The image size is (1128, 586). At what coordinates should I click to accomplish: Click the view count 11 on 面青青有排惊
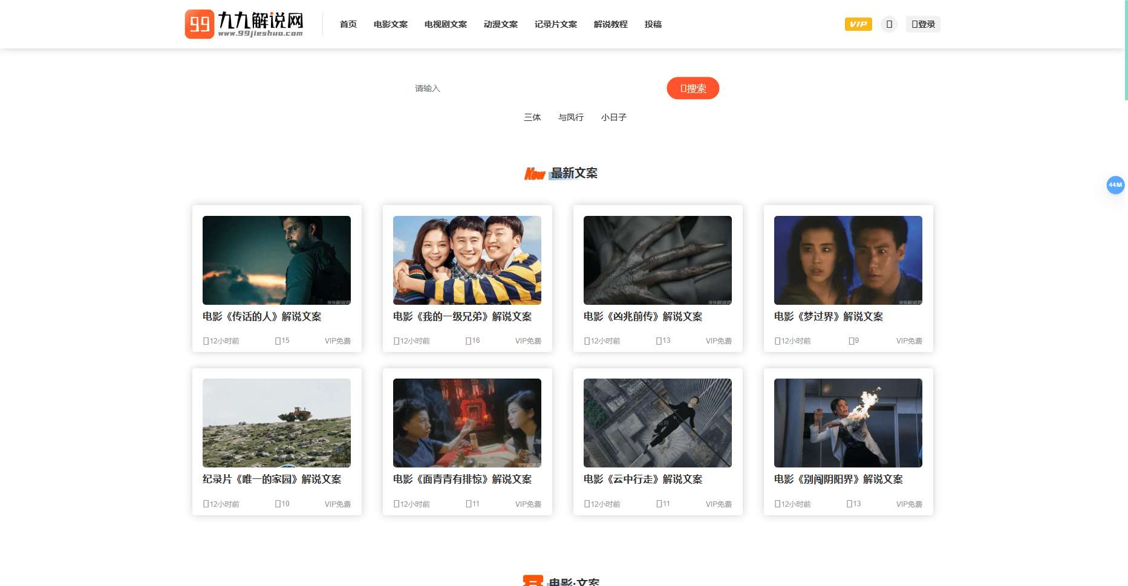click(472, 504)
